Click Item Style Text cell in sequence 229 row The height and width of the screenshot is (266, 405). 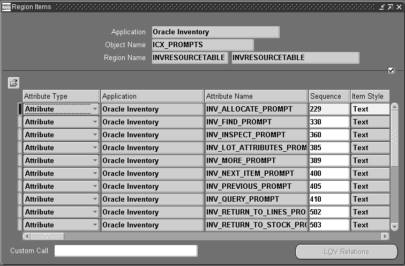tap(370, 109)
